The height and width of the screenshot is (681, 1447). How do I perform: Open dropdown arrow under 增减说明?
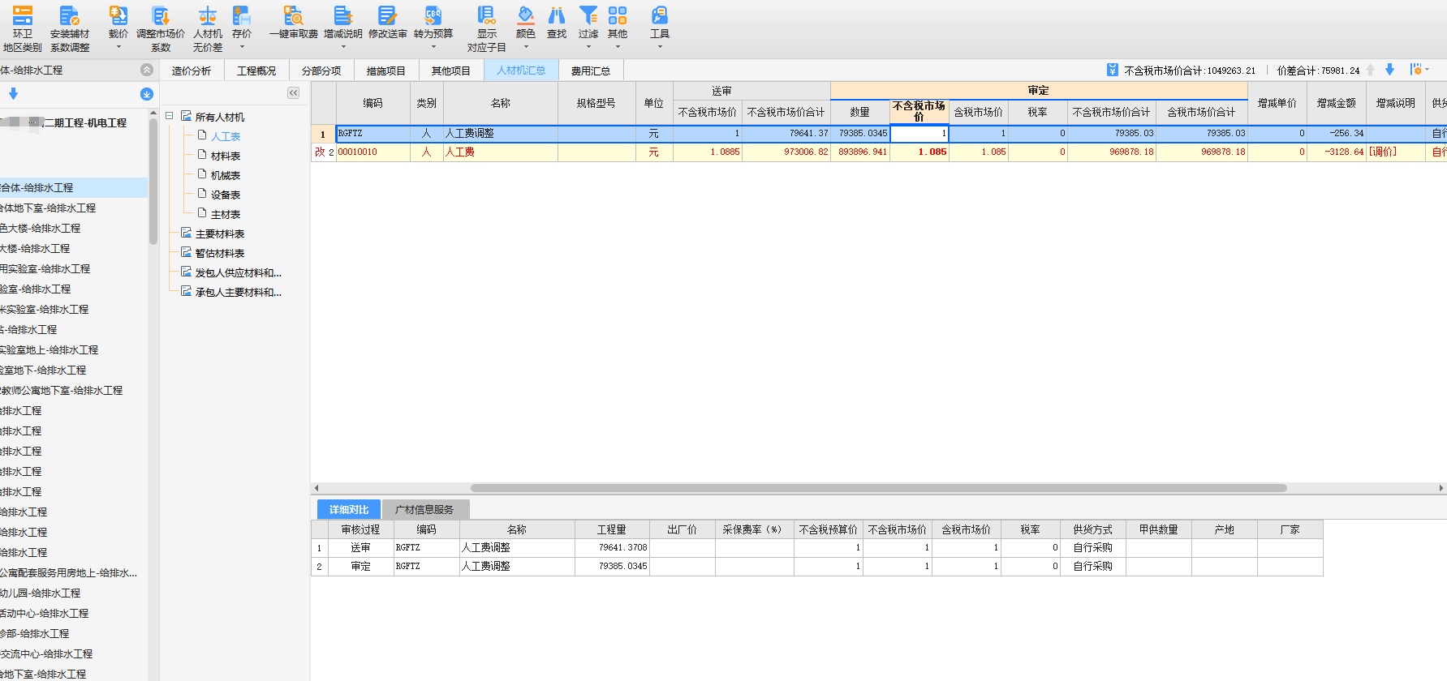pyautogui.click(x=343, y=47)
